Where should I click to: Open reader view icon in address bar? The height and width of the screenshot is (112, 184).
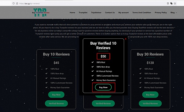[x=168, y=3]
